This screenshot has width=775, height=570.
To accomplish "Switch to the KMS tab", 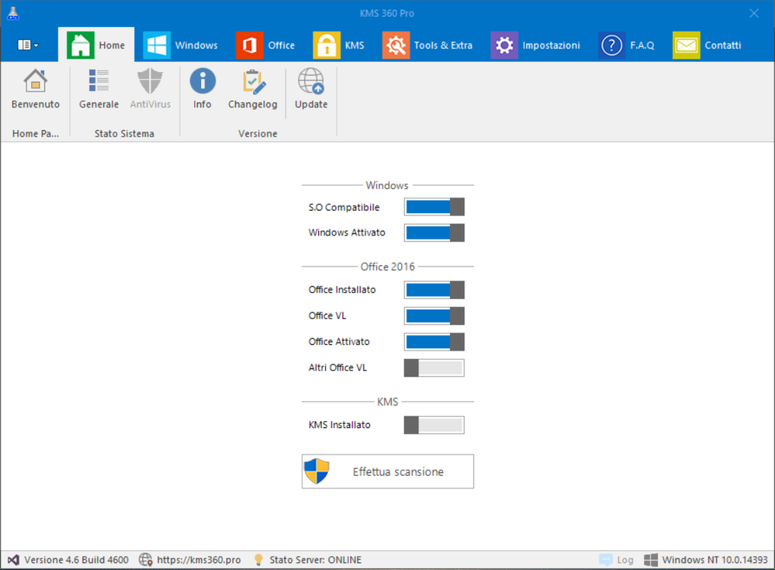I will [x=339, y=45].
